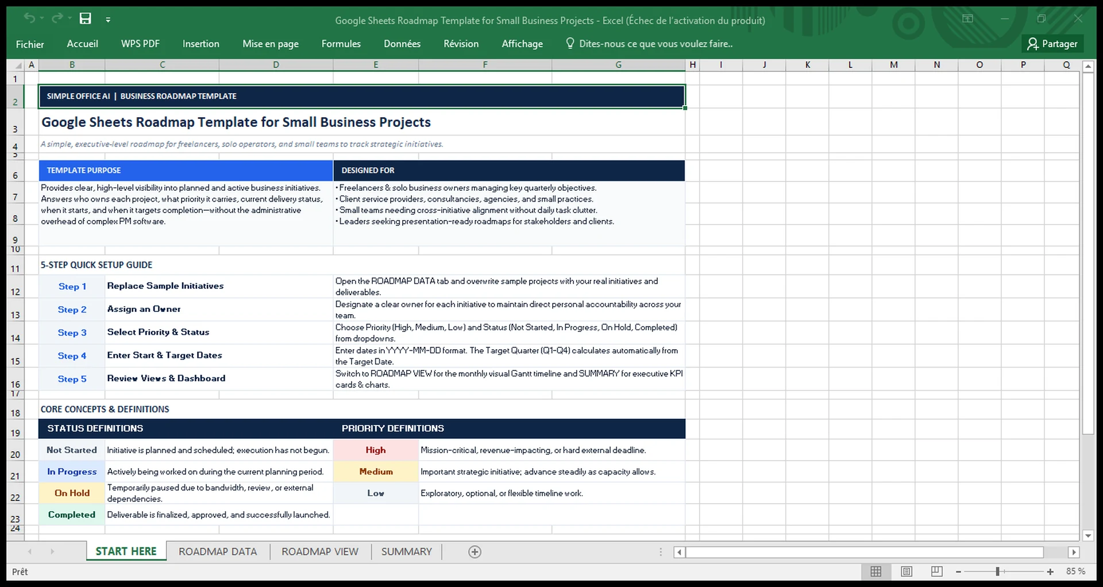Open the Fichier menu
This screenshot has height=587, width=1103.
[30, 44]
